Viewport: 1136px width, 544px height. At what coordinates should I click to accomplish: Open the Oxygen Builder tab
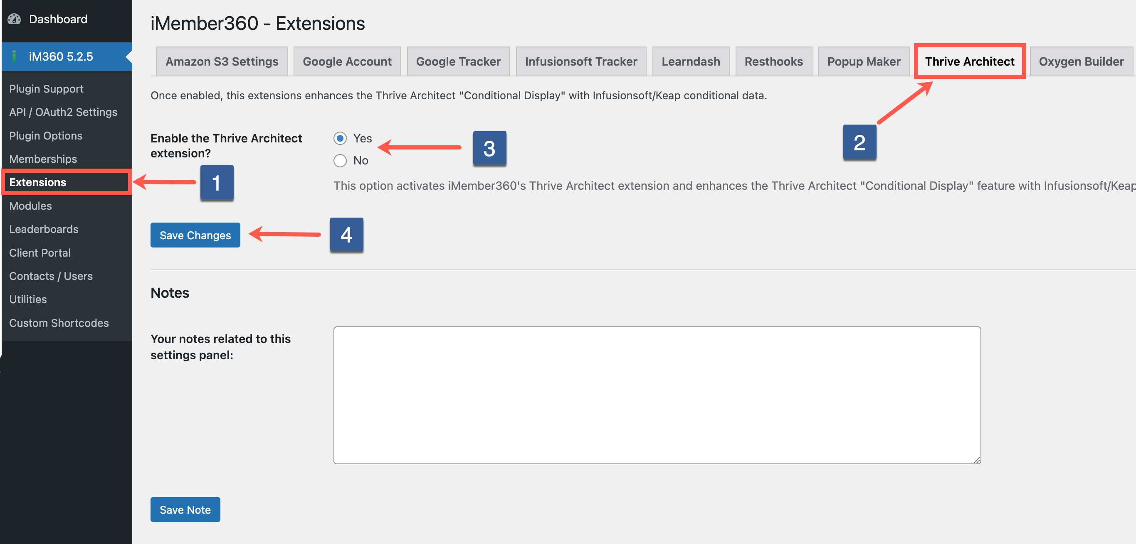tap(1080, 61)
